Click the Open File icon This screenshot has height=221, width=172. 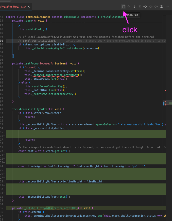123,7
